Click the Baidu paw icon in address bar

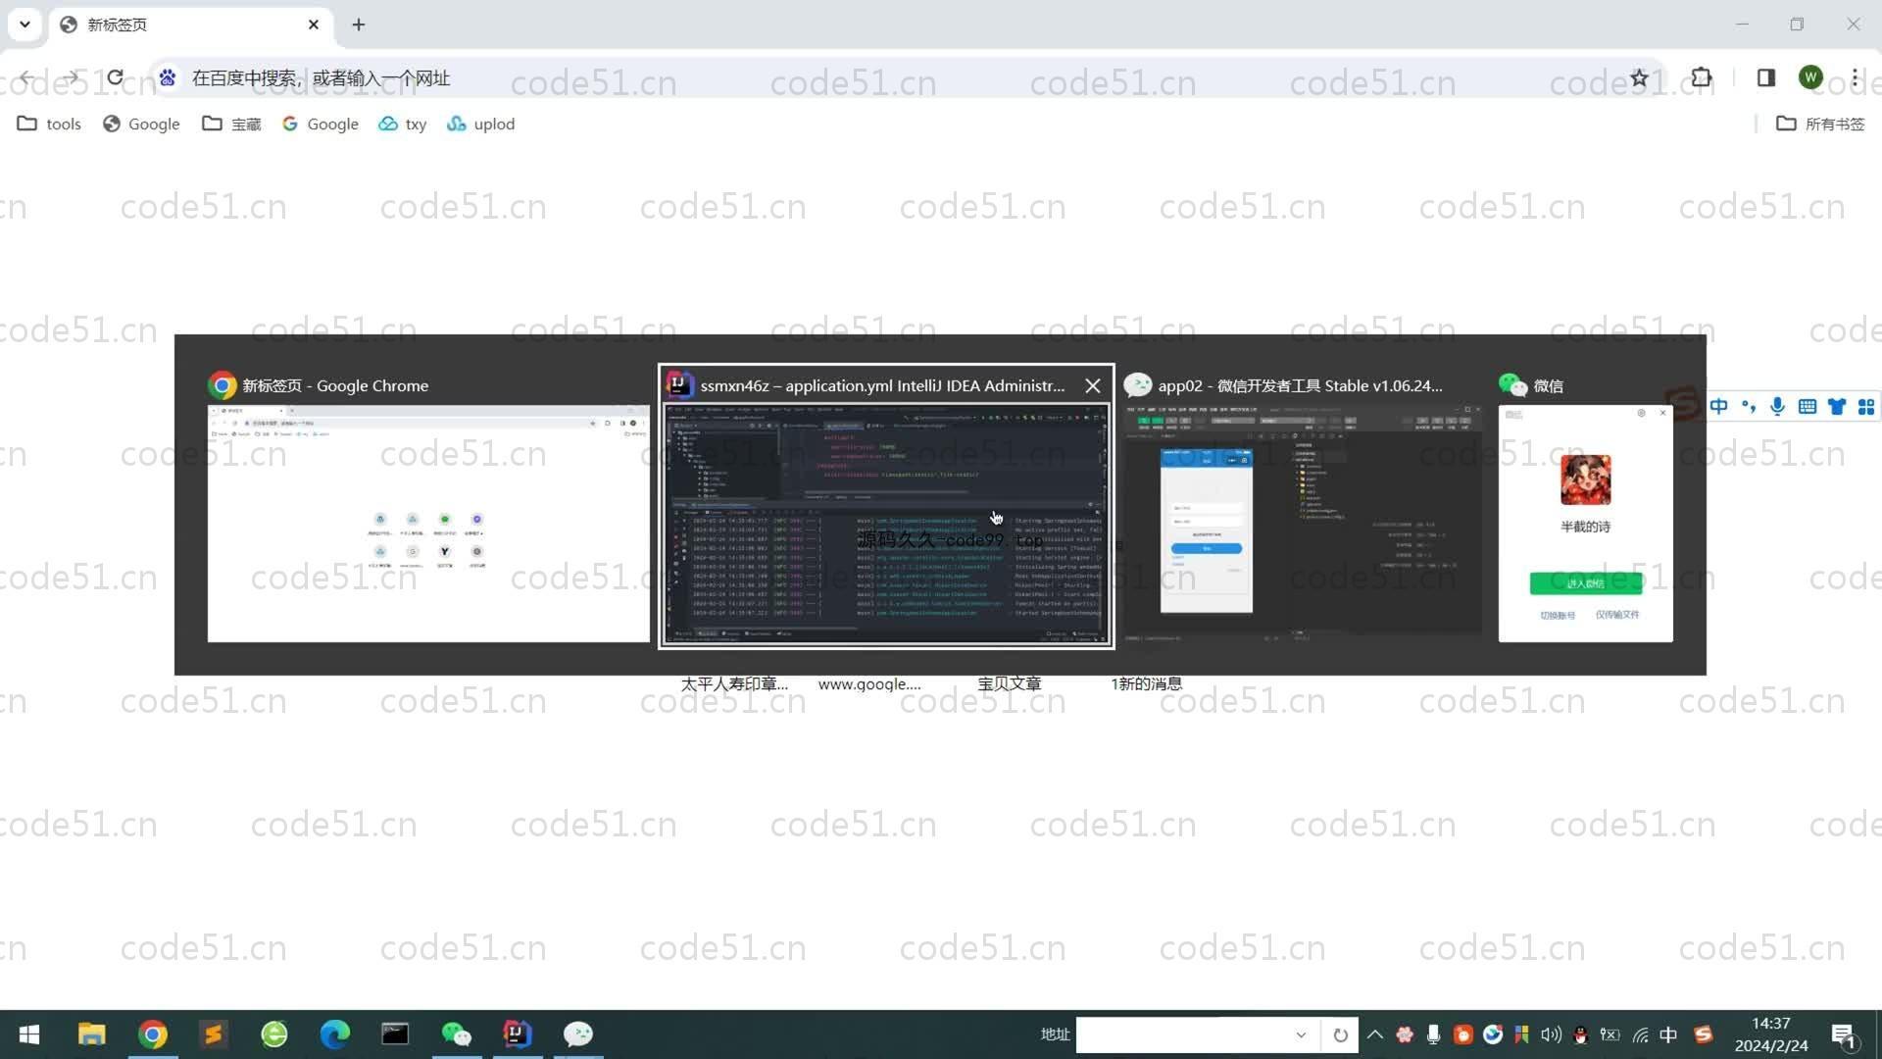coord(168,77)
